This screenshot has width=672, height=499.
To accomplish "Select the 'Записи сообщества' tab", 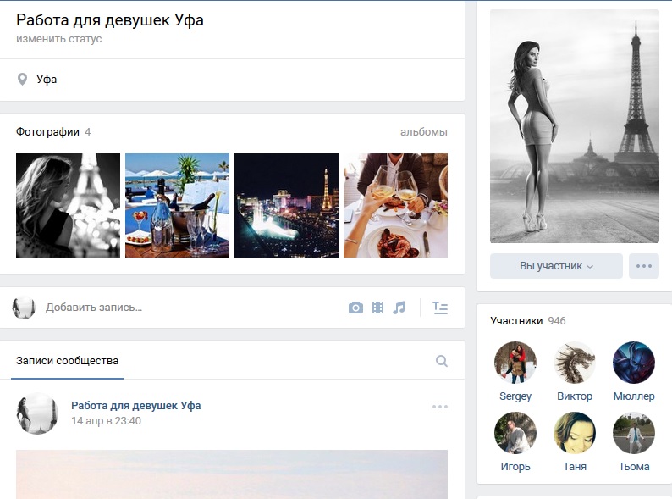I will point(68,361).
